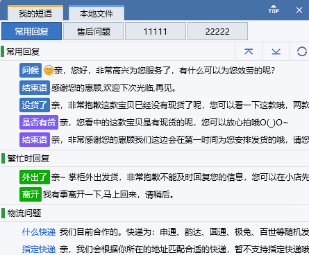Select the green 外出了 phrase tag
Screen dimensions: 309x255
tap(35, 177)
